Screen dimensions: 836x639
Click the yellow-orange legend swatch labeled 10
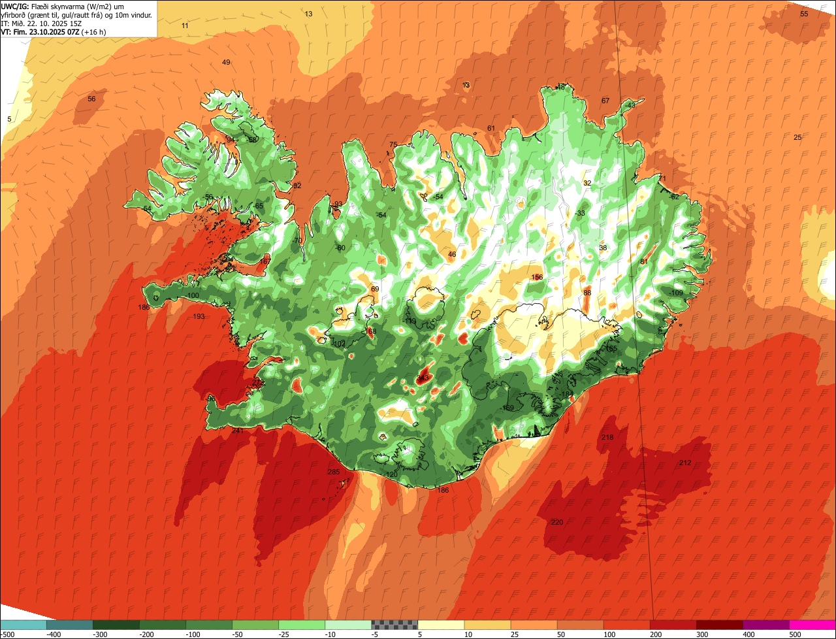(x=487, y=624)
